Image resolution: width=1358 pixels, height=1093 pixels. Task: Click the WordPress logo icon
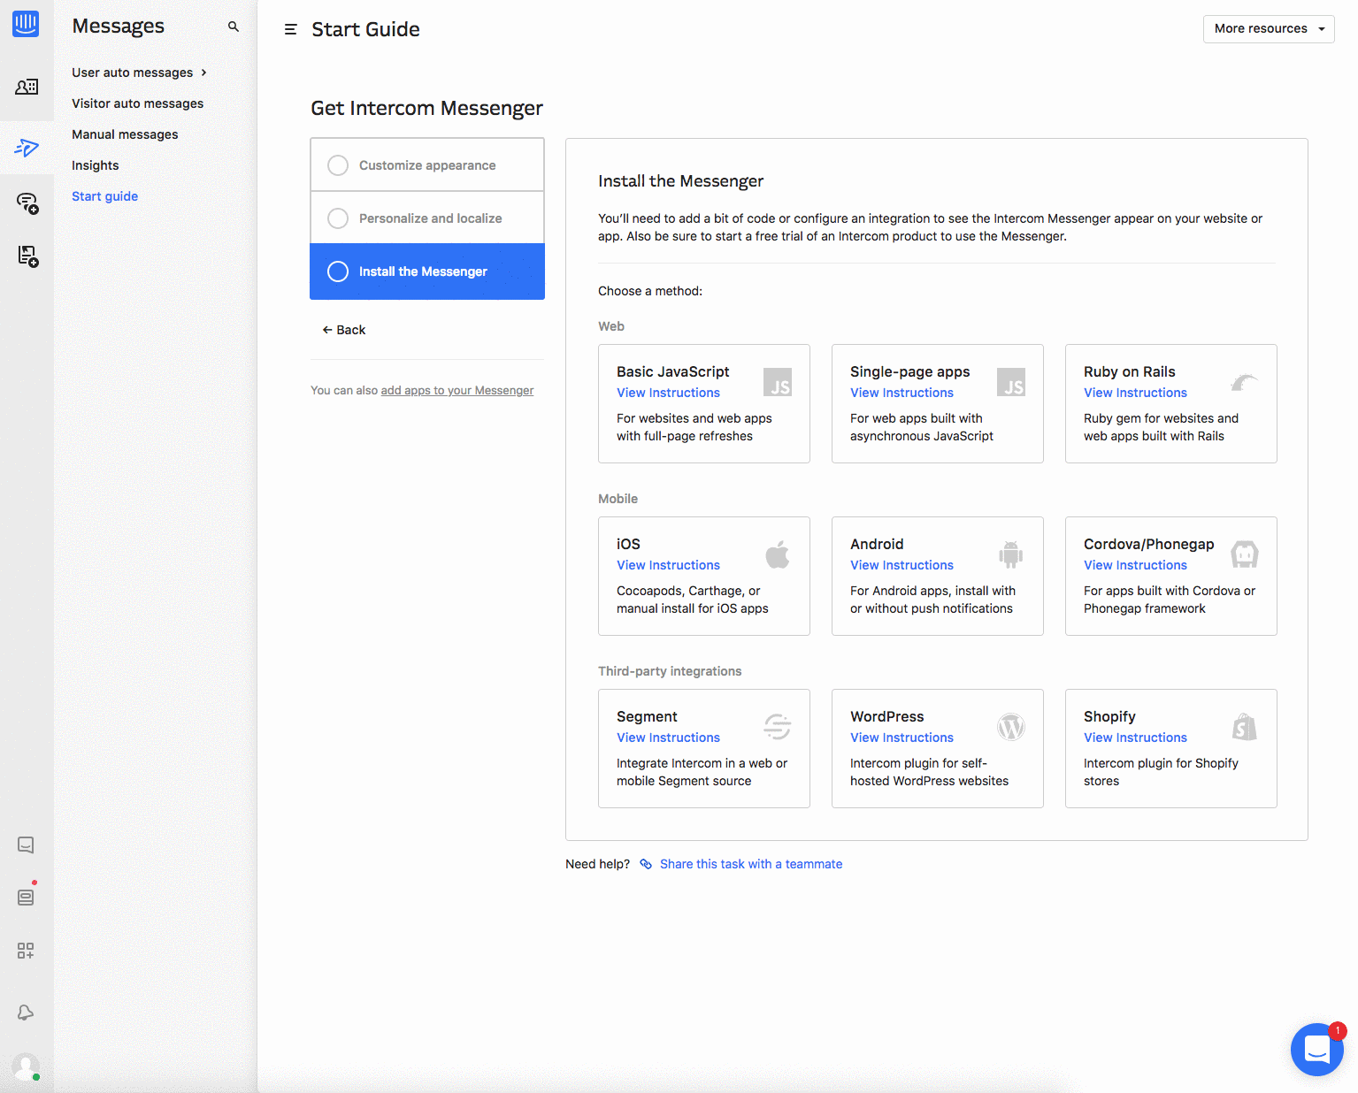point(1011,727)
